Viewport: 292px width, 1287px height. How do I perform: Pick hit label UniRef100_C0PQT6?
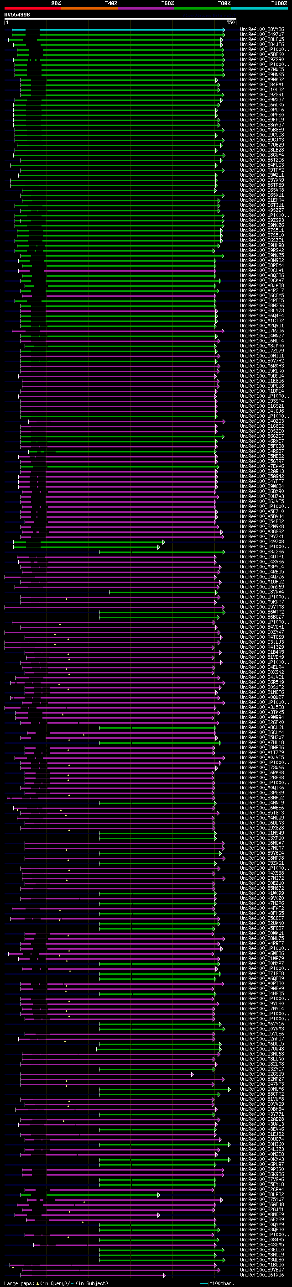(x=262, y=110)
